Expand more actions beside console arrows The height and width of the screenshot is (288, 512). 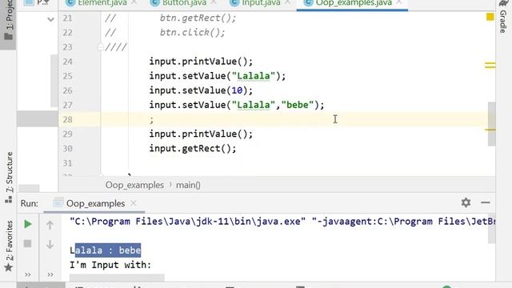click(x=50, y=274)
